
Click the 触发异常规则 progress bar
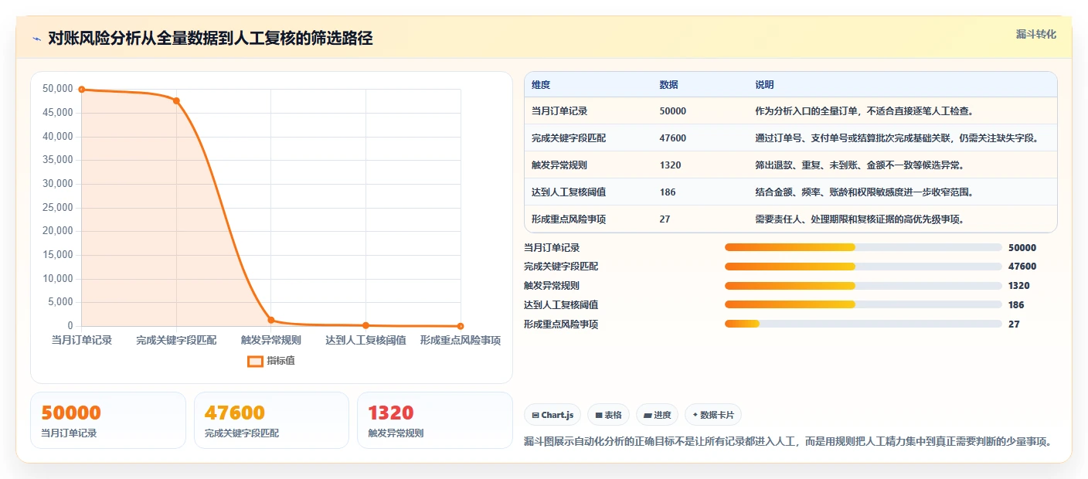[x=863, y=286]
